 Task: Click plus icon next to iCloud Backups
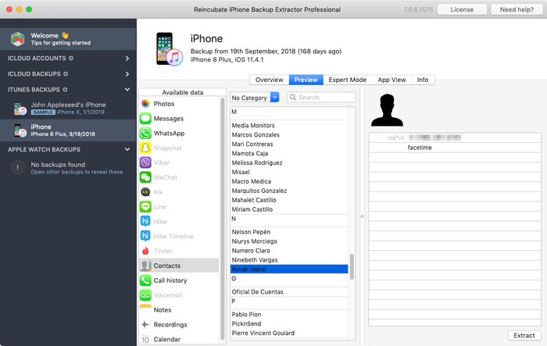click(66, 74)
